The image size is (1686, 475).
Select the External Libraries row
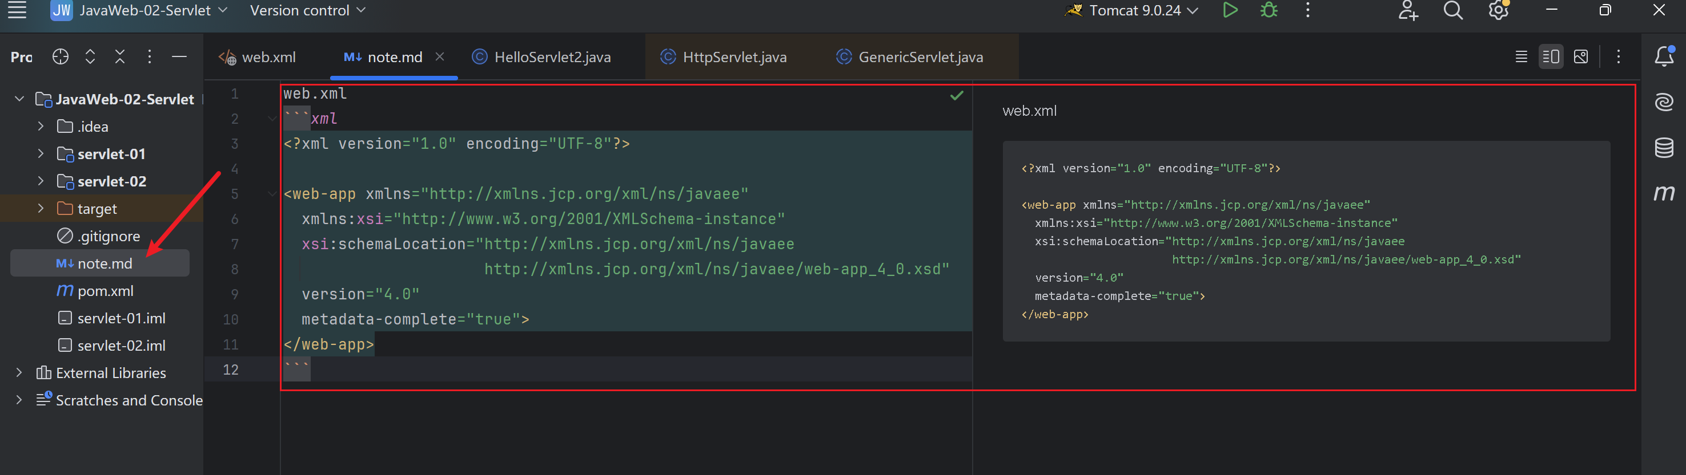click(x=102, y=372)
